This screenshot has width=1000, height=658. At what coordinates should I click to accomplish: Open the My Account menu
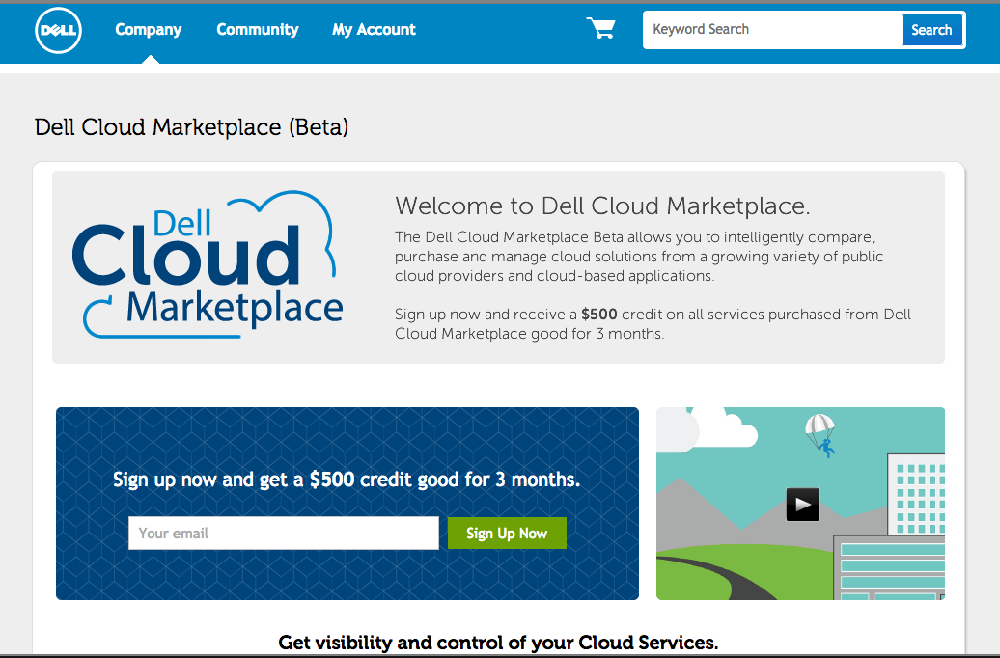374,29
